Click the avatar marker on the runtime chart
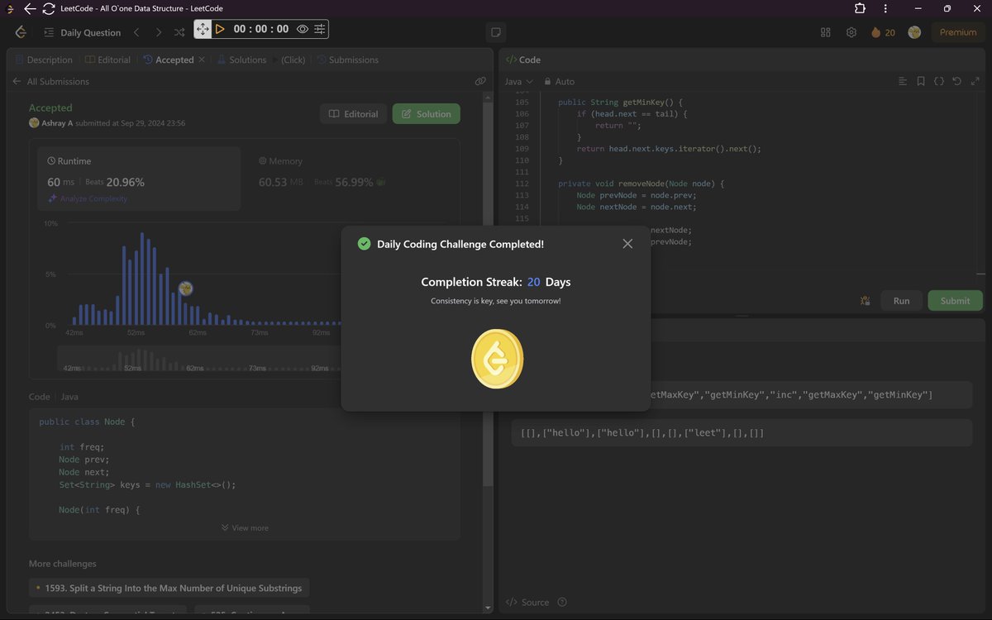Screen dimensions: 992x620 pos(186,289)
